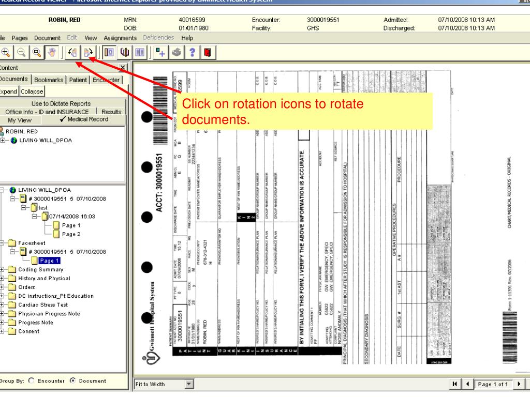Expand the Physician Progress Note folder
Viewport: 530px width, 397px height.
(x=2, y=314)
